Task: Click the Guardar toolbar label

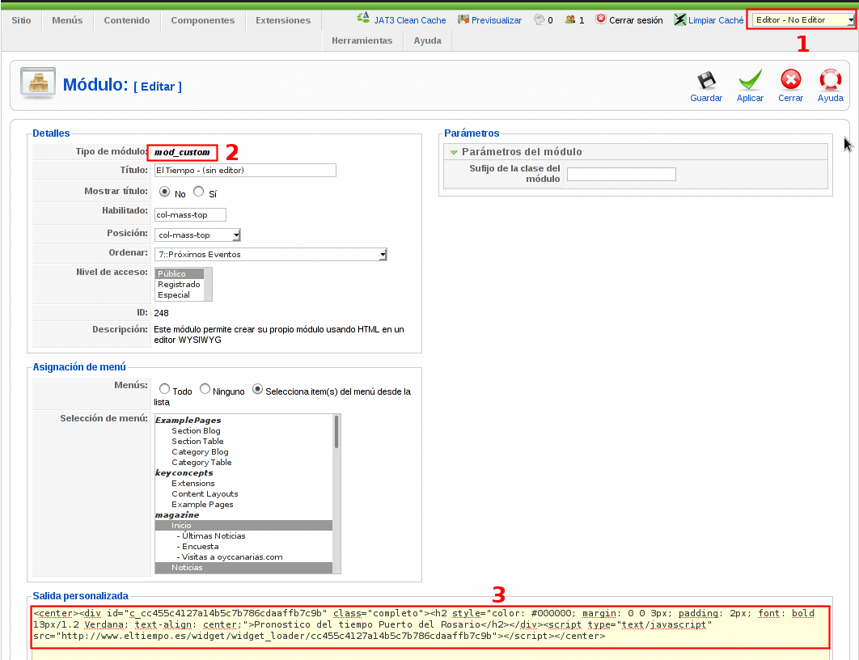Action: (x=706, y=98)
